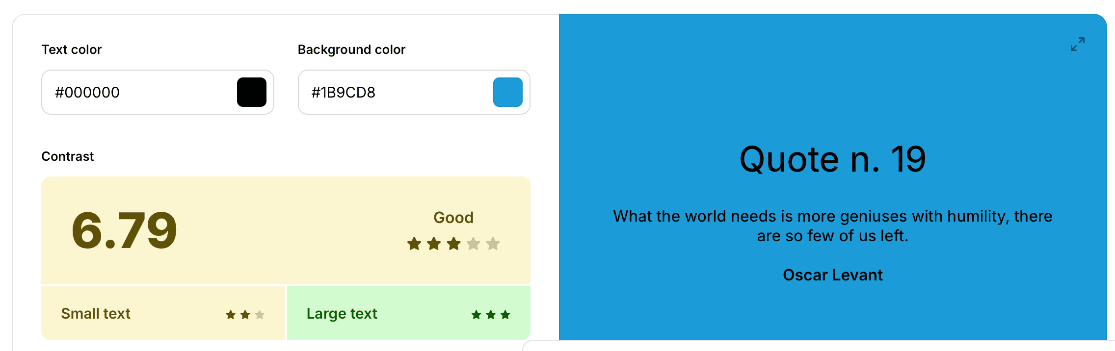Focus the text color hex field #000000

point(137,92)
